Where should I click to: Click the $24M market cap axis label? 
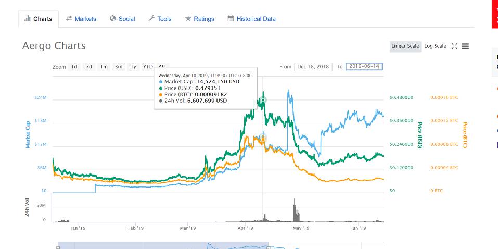pos(41,97)
